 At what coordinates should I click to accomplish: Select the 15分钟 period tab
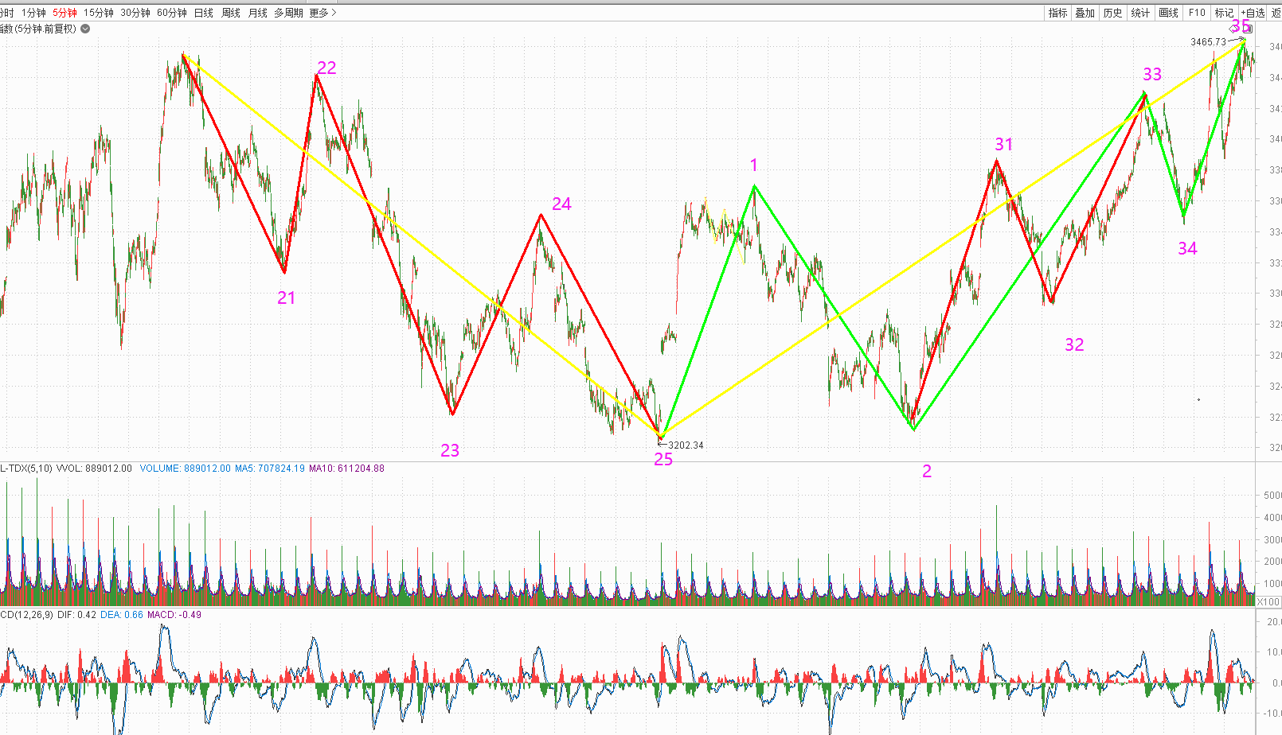click(99, 13)
